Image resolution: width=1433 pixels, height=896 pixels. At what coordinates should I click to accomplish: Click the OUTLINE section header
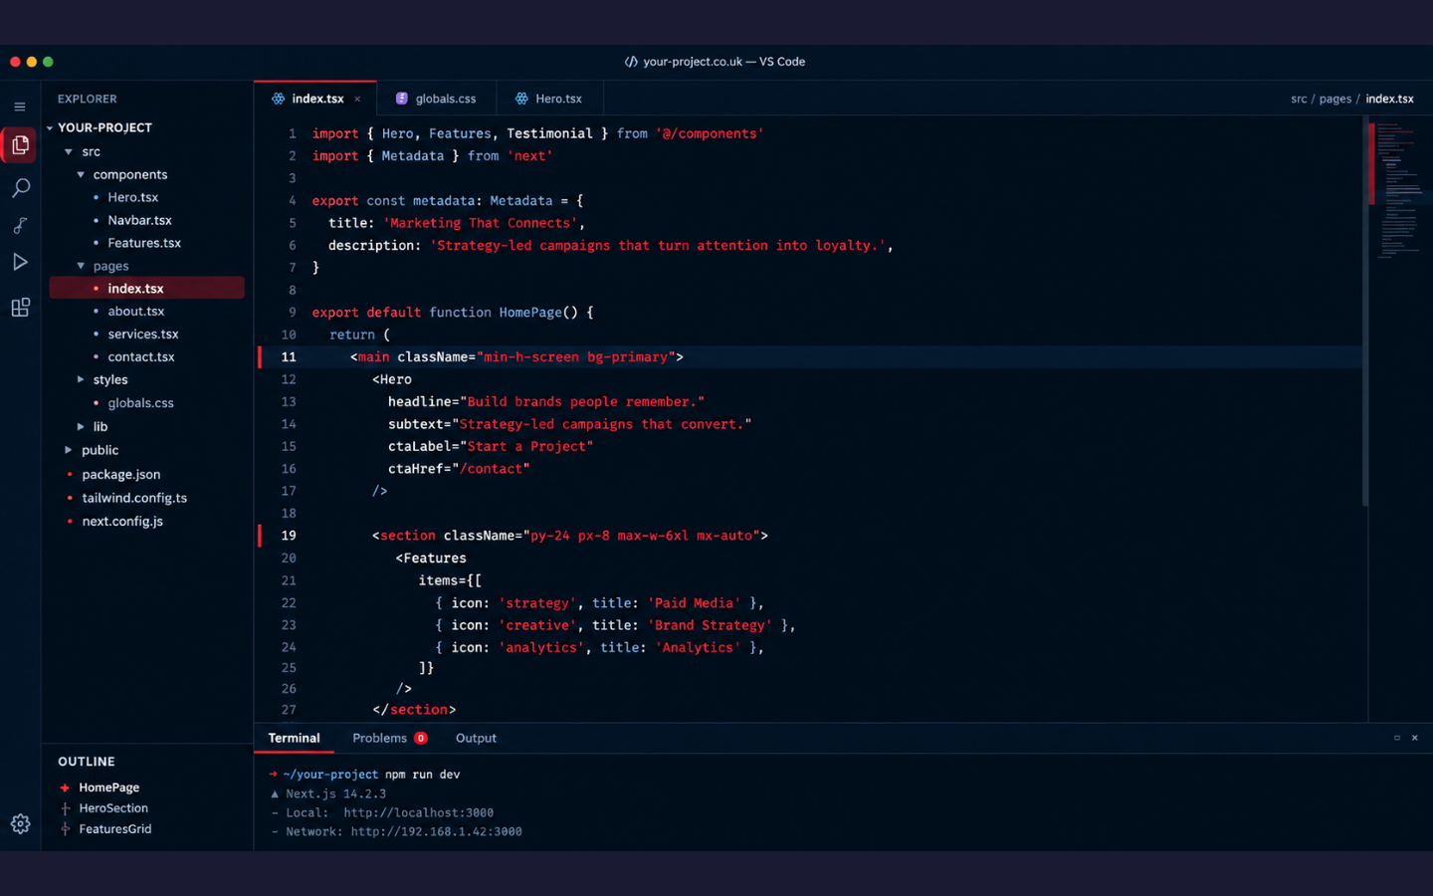(87, 762)
